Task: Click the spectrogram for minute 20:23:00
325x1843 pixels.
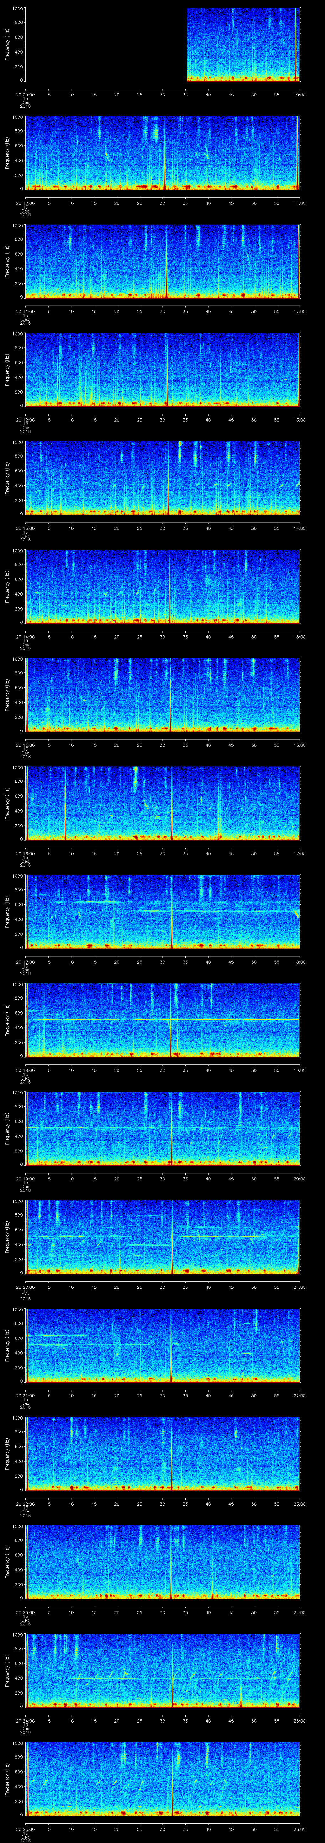Action: point(163,1562)
